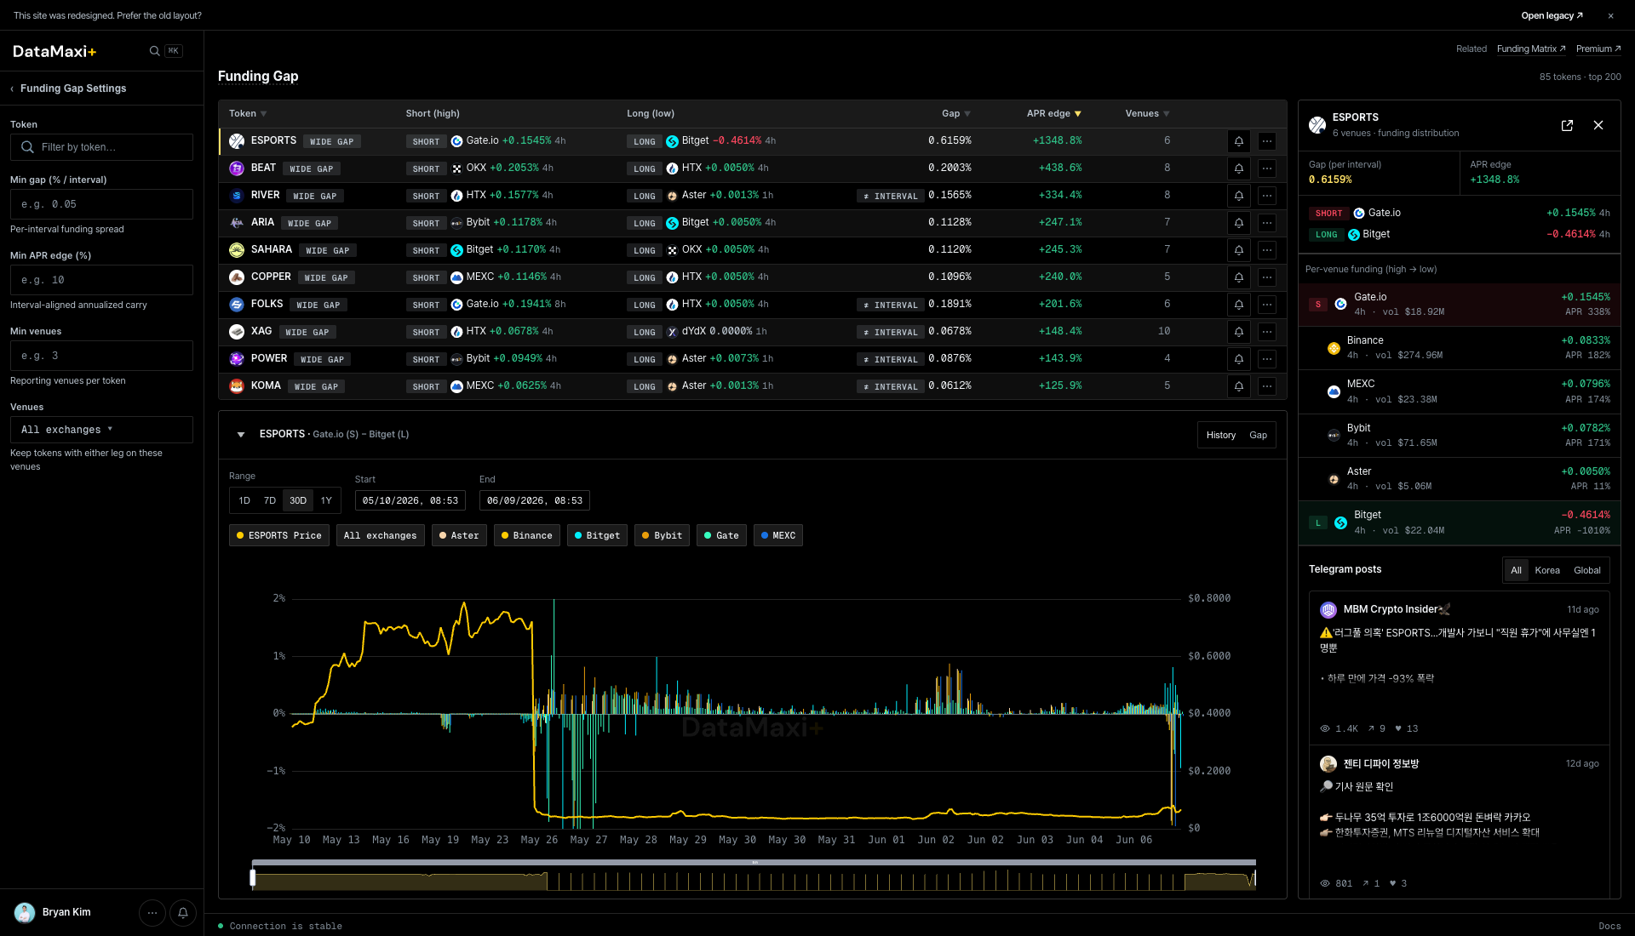The image size is (1635, 936).
Task: Open more options for KOMA row
Action: click(x=1267, y=386)
